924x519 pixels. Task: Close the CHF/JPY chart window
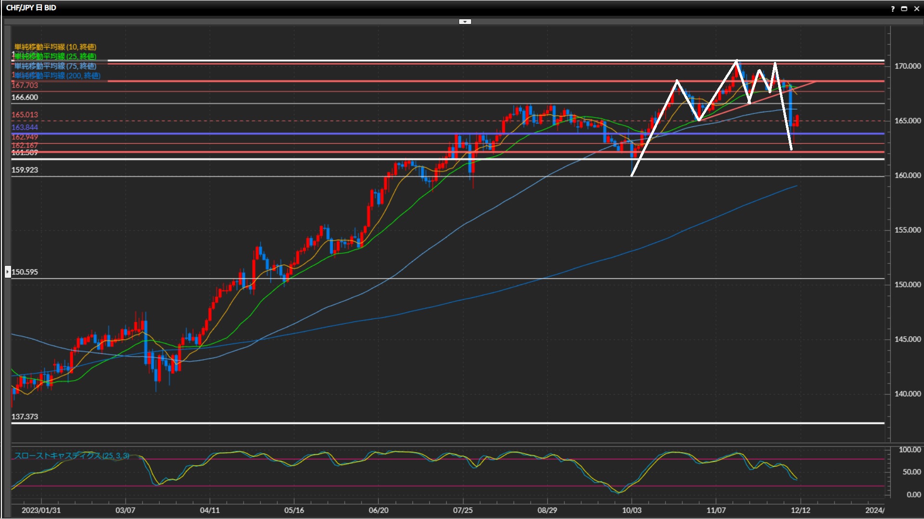(x=917, y=9)
